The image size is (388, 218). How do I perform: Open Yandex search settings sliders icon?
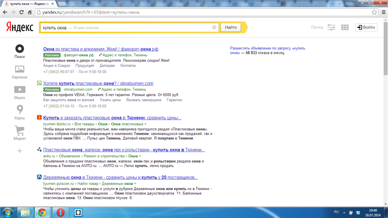tap(331, 27)
